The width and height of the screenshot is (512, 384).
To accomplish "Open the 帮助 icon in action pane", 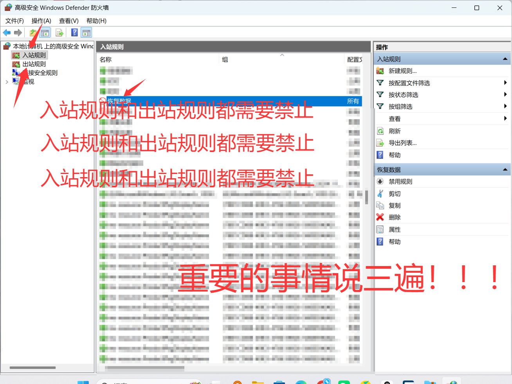I will [x=380, y=155].
